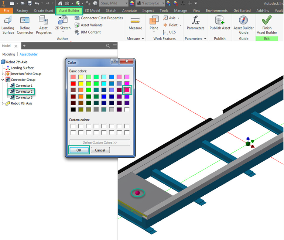Click the Redo arrow
This screenshot has height=240, width=284.
pyautogui.click(x=47, y=3)
